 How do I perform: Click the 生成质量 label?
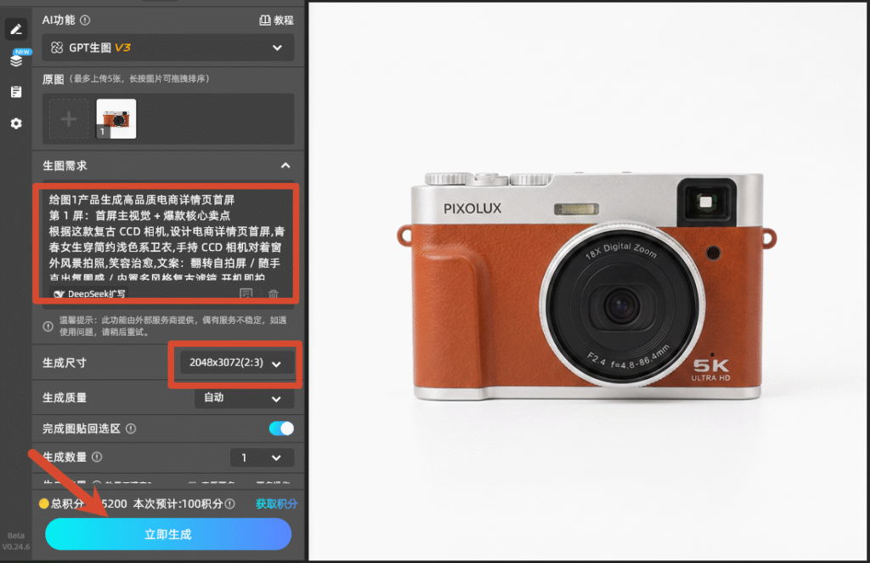click(x=65, y=398)
